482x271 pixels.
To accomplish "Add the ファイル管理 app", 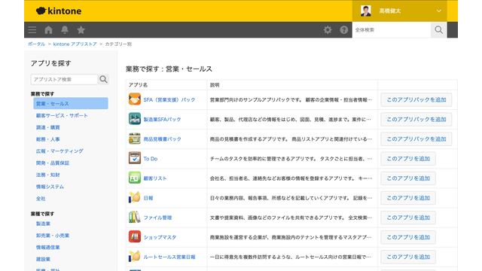I will tap(408, 218).
